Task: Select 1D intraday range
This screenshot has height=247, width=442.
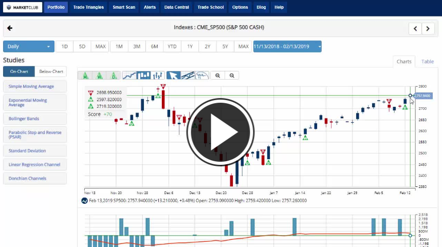Action: click(x=65, y=46)
